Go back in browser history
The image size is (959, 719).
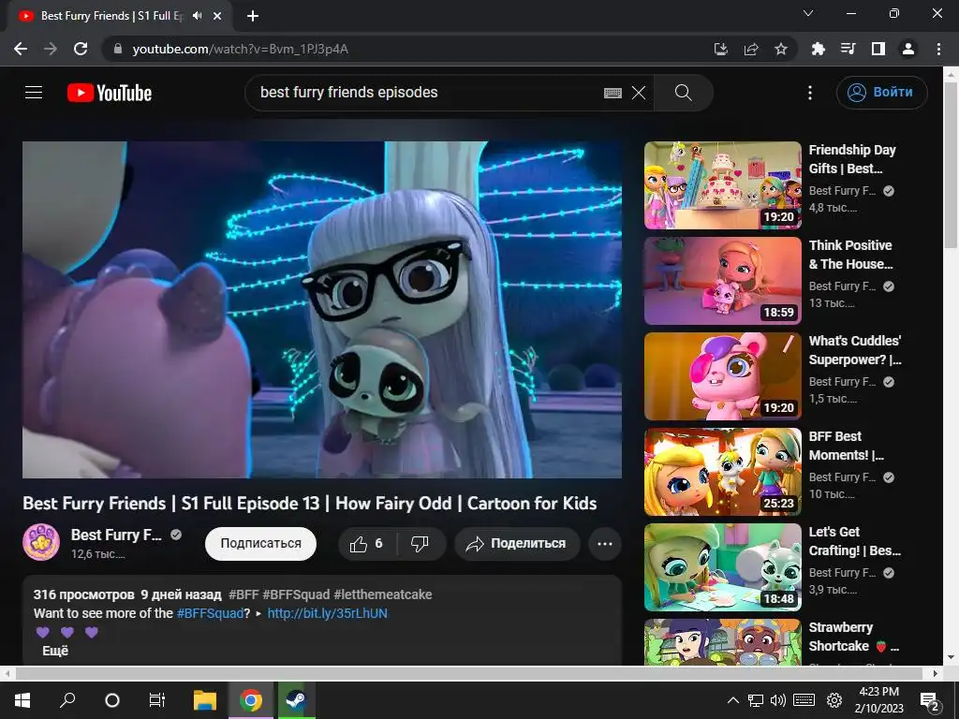tap(21, 49)
